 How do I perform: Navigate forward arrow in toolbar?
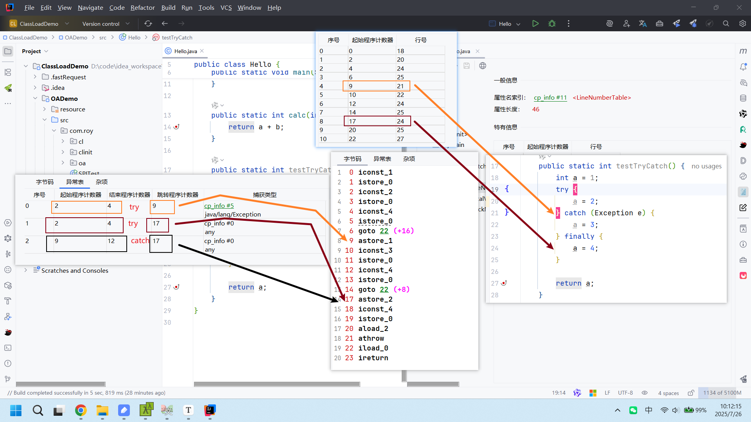[181, 23]
